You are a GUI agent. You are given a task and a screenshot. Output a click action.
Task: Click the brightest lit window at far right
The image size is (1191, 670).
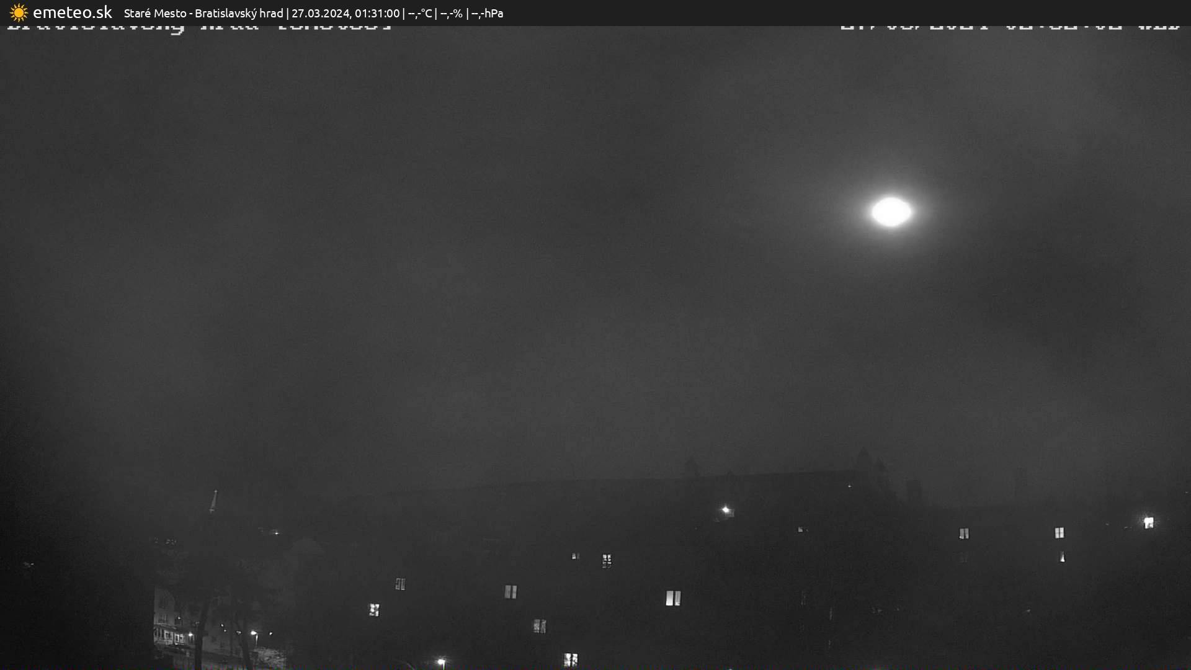tap(1148, 523)
